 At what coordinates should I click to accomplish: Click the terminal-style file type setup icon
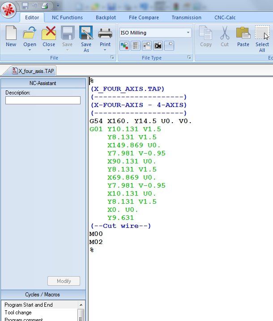[158, 46]
